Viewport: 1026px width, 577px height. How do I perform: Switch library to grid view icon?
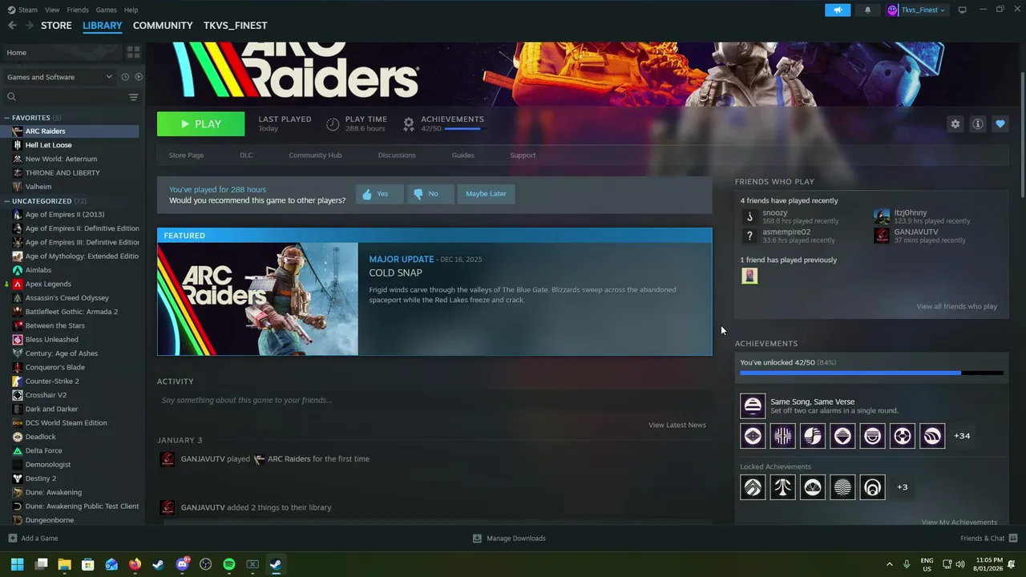point(133,52)
